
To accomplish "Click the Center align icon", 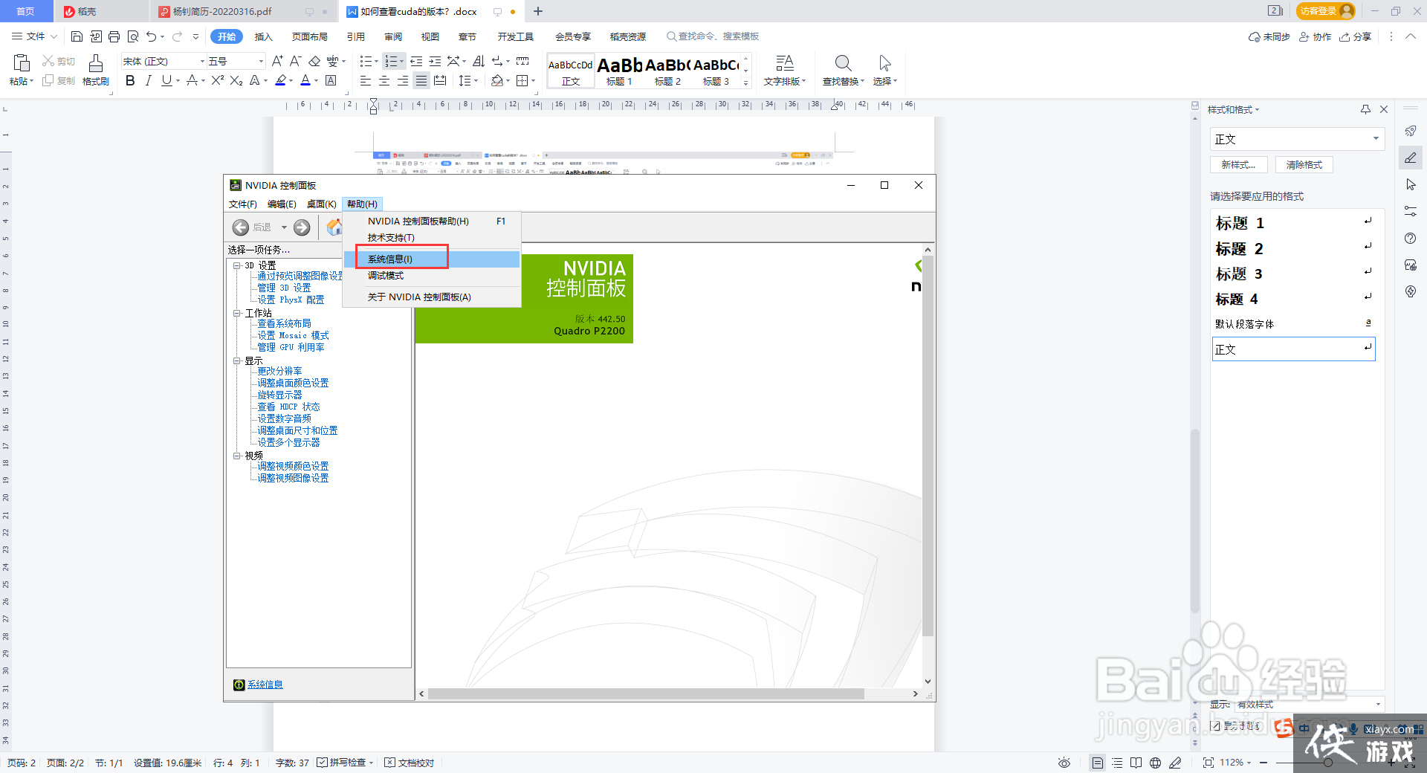I will coord(384,80).
